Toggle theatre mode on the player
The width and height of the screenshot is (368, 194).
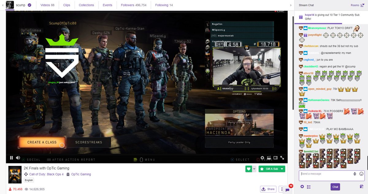(275, 157)
